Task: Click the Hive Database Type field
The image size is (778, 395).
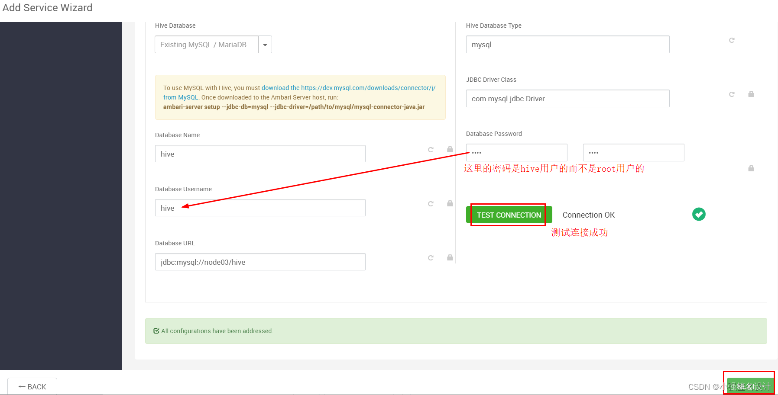Action: point(567,45)
